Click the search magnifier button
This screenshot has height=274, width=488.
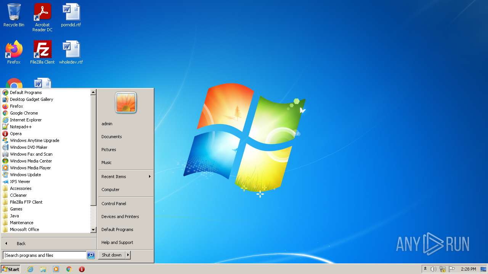(x=91, y=255)
